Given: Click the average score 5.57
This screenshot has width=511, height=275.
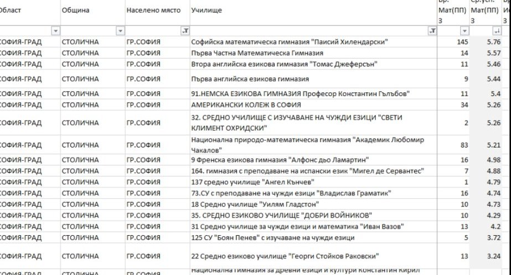Looking at the screenshot, I should pos(494,53).
